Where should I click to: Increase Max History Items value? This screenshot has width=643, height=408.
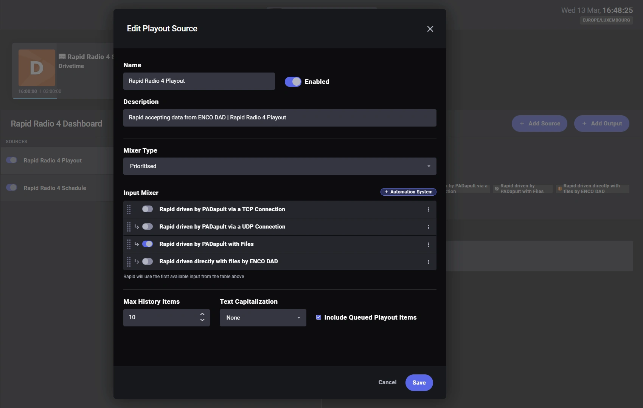click(x=202, y=314)
